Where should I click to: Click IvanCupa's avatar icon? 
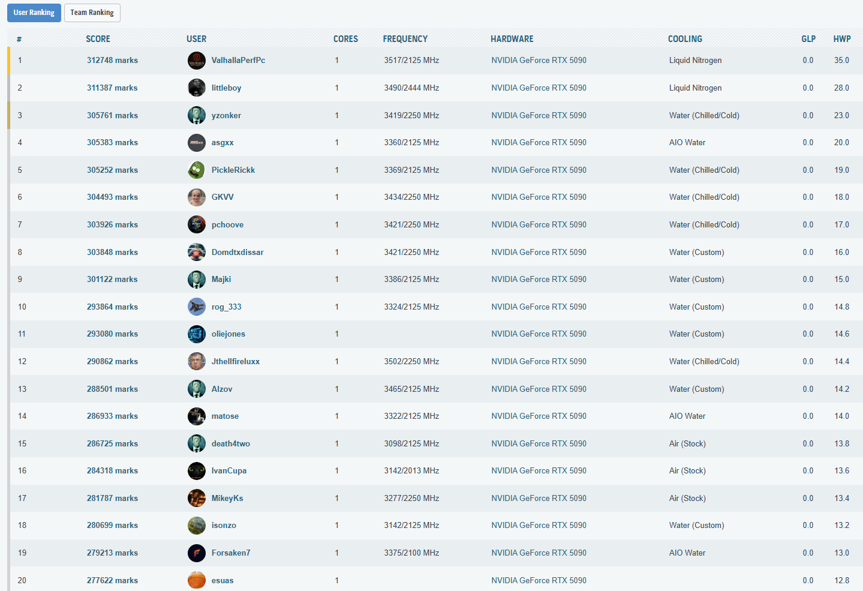tap(196, 471)
